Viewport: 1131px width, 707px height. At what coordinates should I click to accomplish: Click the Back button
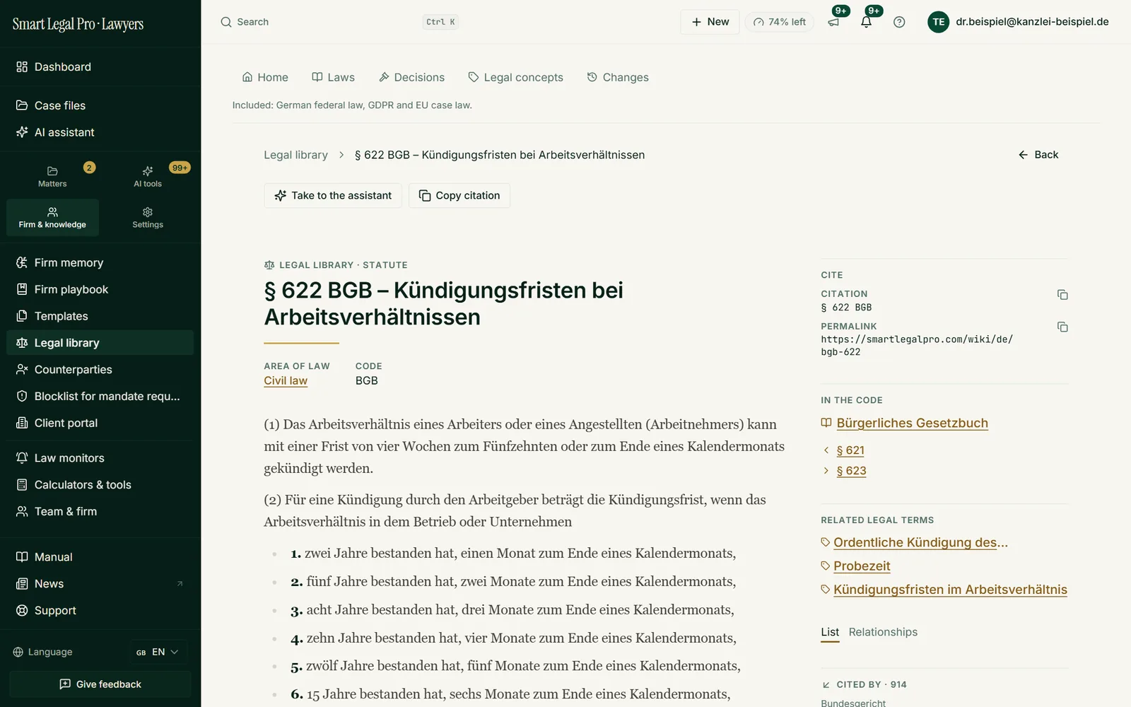coord(1038,155)
